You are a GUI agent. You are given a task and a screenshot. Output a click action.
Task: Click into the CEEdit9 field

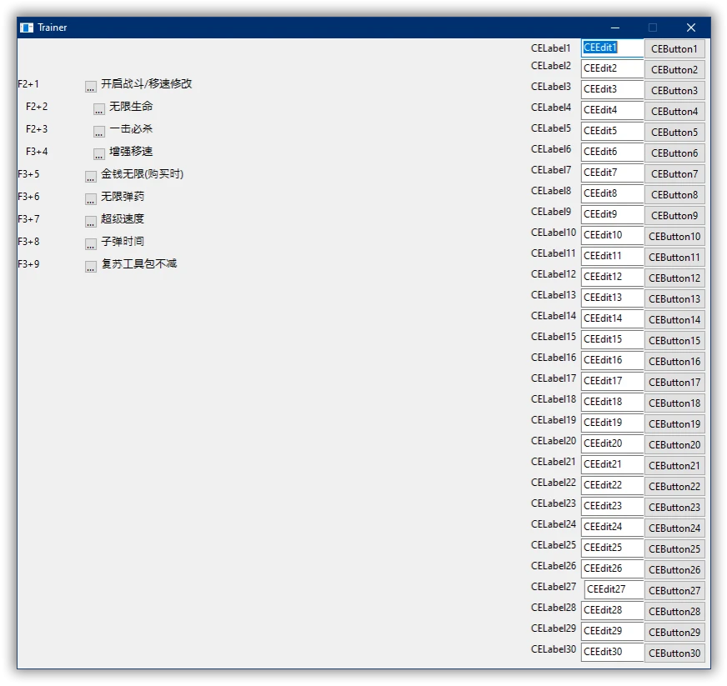[613, 214]
